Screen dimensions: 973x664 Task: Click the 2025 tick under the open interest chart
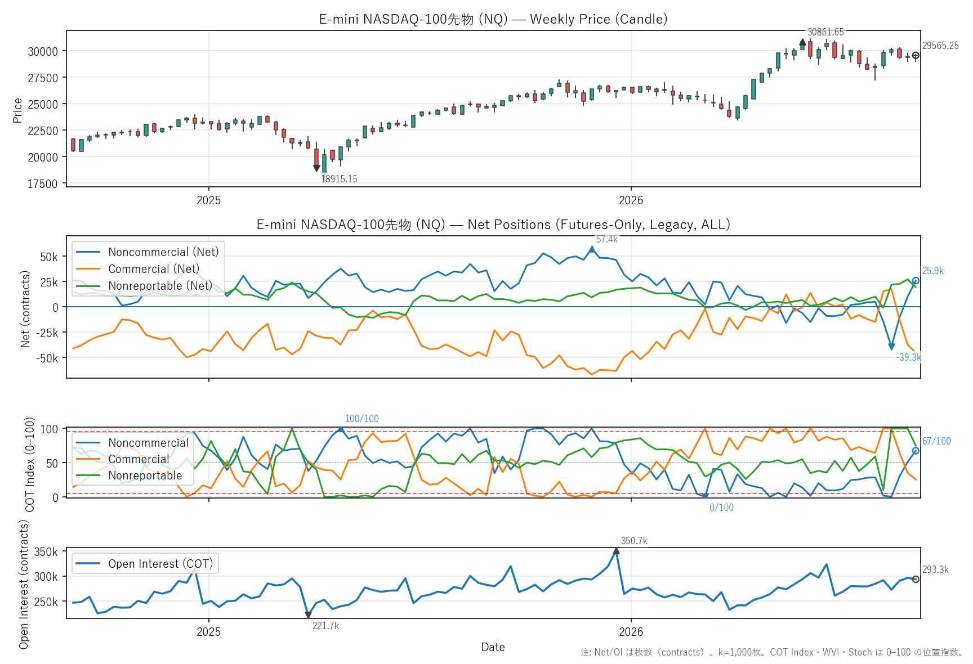[x=209, y=632]
